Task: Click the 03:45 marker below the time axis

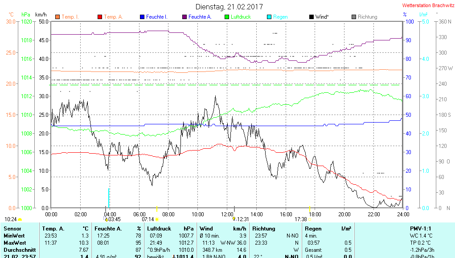Action: (106, 218)
